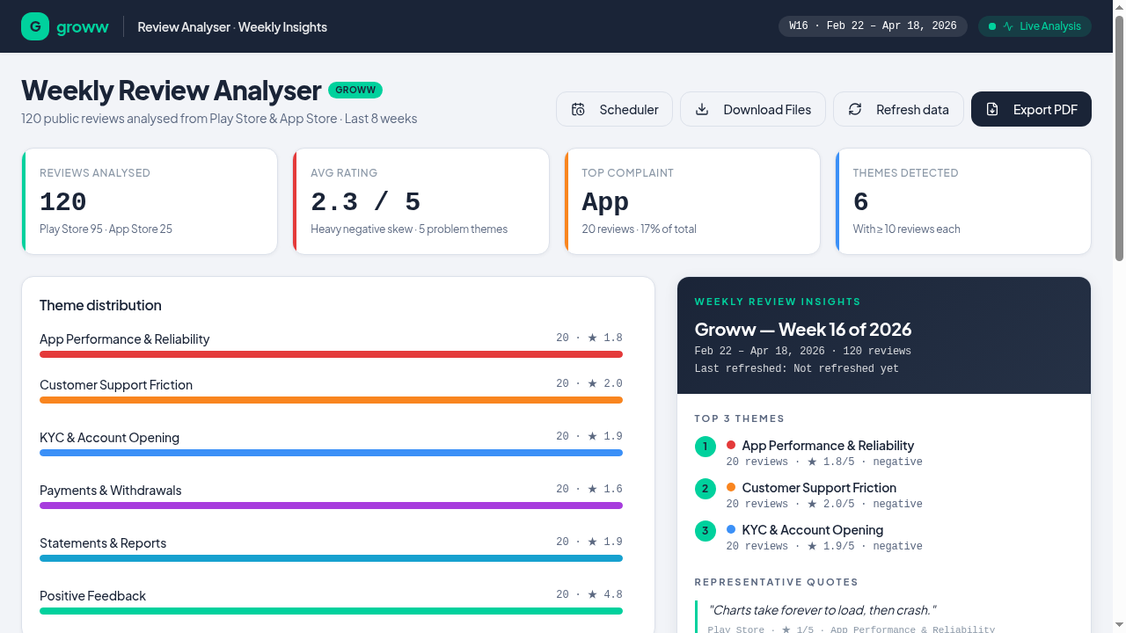
Task: Click the red dot beside App Performance theme
Action: click(x=731, y=445)
